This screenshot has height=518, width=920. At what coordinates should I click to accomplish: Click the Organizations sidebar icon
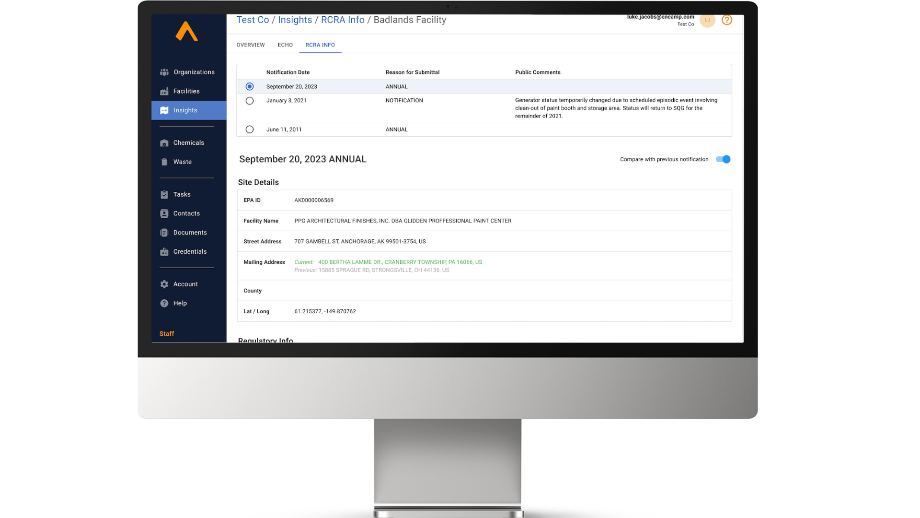[164, 72]
